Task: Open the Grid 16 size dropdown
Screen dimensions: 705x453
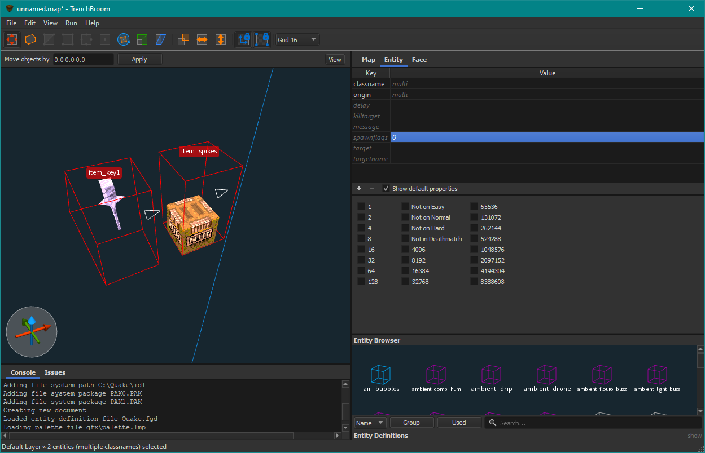Action: (297, 40)
